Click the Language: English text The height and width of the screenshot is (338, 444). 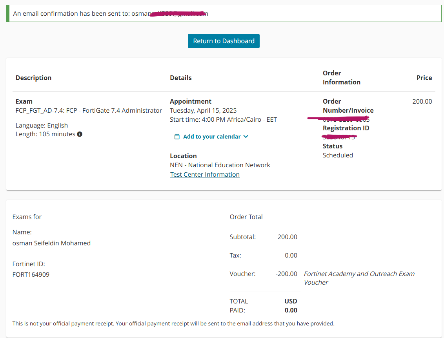coord(42,126)
